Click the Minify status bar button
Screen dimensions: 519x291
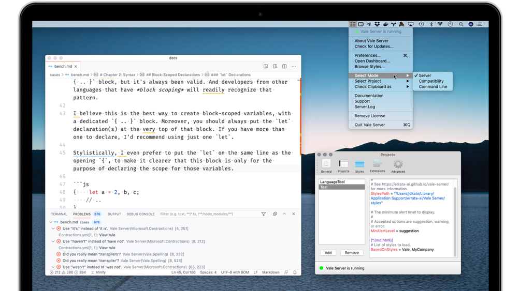click(x=98, y=272)
